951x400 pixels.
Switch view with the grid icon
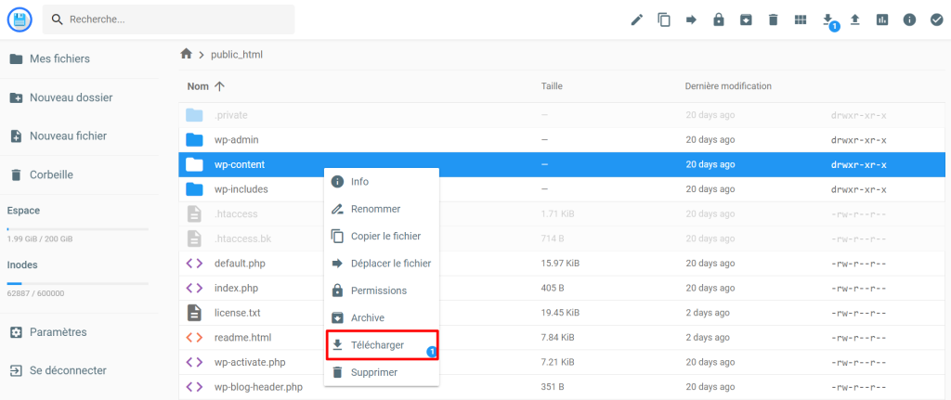pyautogui.click(x=800, y=19)
